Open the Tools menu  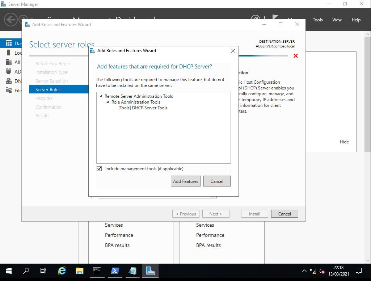(x=317, y=20)
